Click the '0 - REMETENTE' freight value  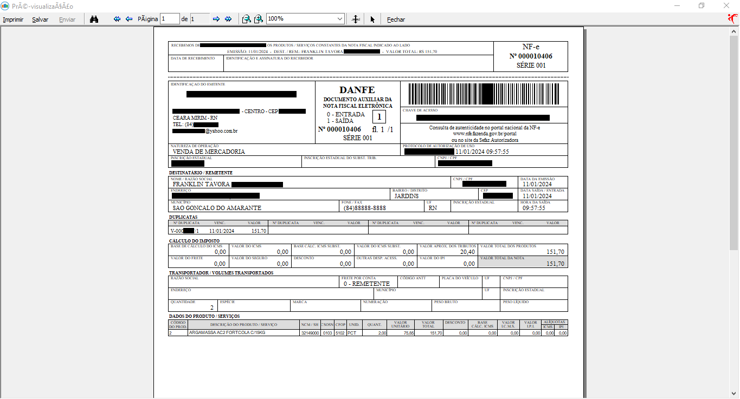(x=366, y=284)
